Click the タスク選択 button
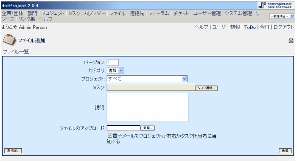297x163 pixels. click(x=206, y=88)
